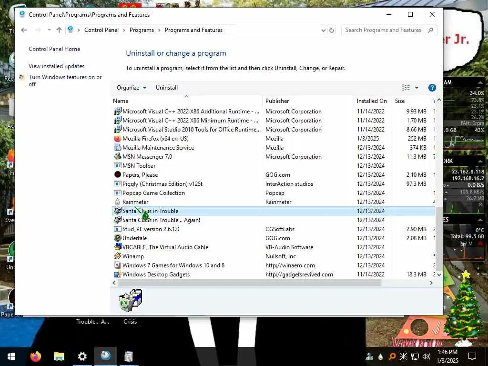Sort list by Installed On column header

click(373, 101)
